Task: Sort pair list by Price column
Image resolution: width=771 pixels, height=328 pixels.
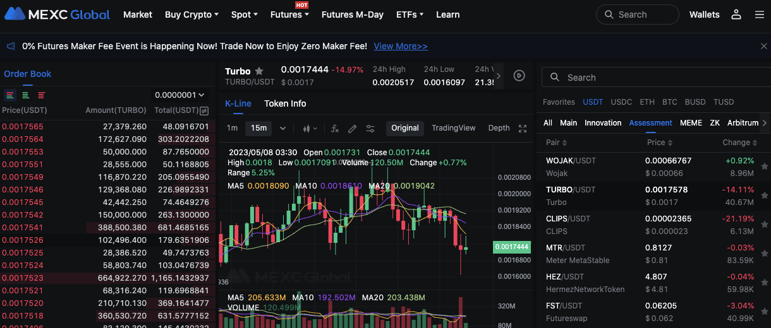Action: 660,142
